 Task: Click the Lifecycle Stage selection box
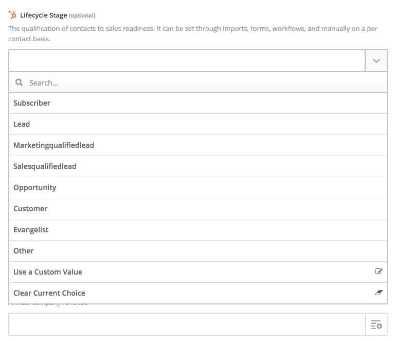tap(187, 61)
